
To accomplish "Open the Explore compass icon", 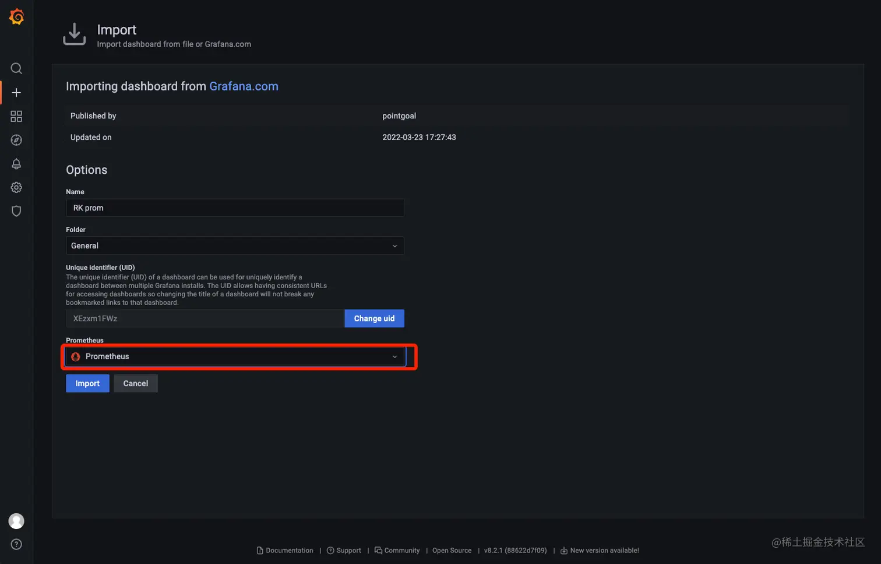I will click(16, 140).
